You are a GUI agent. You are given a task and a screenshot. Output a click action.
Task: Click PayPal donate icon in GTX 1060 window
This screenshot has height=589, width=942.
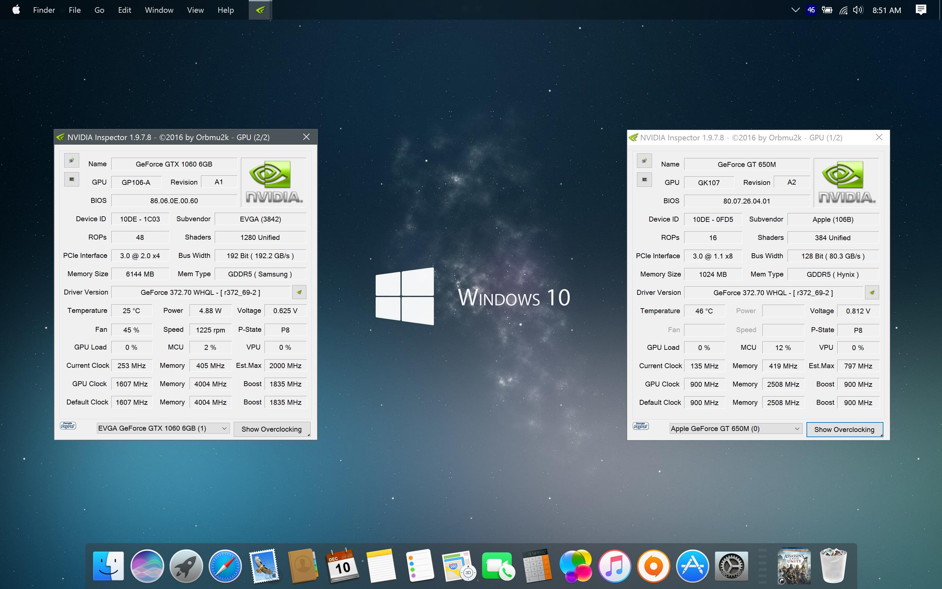click(x=68, y=426)
